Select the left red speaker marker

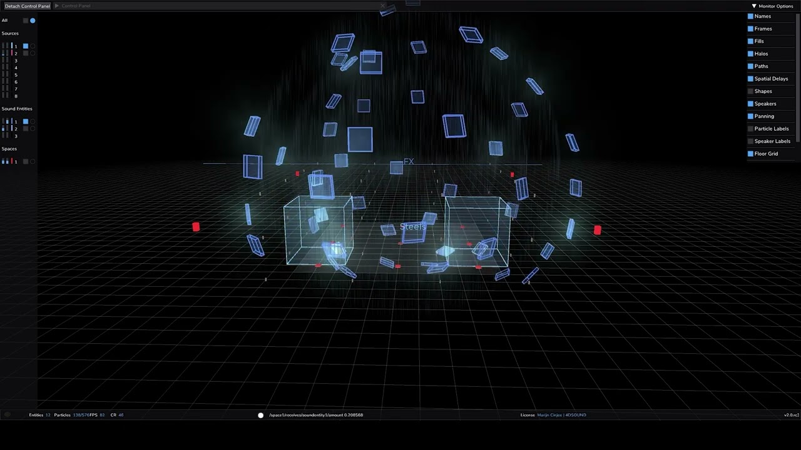[196, 227]
